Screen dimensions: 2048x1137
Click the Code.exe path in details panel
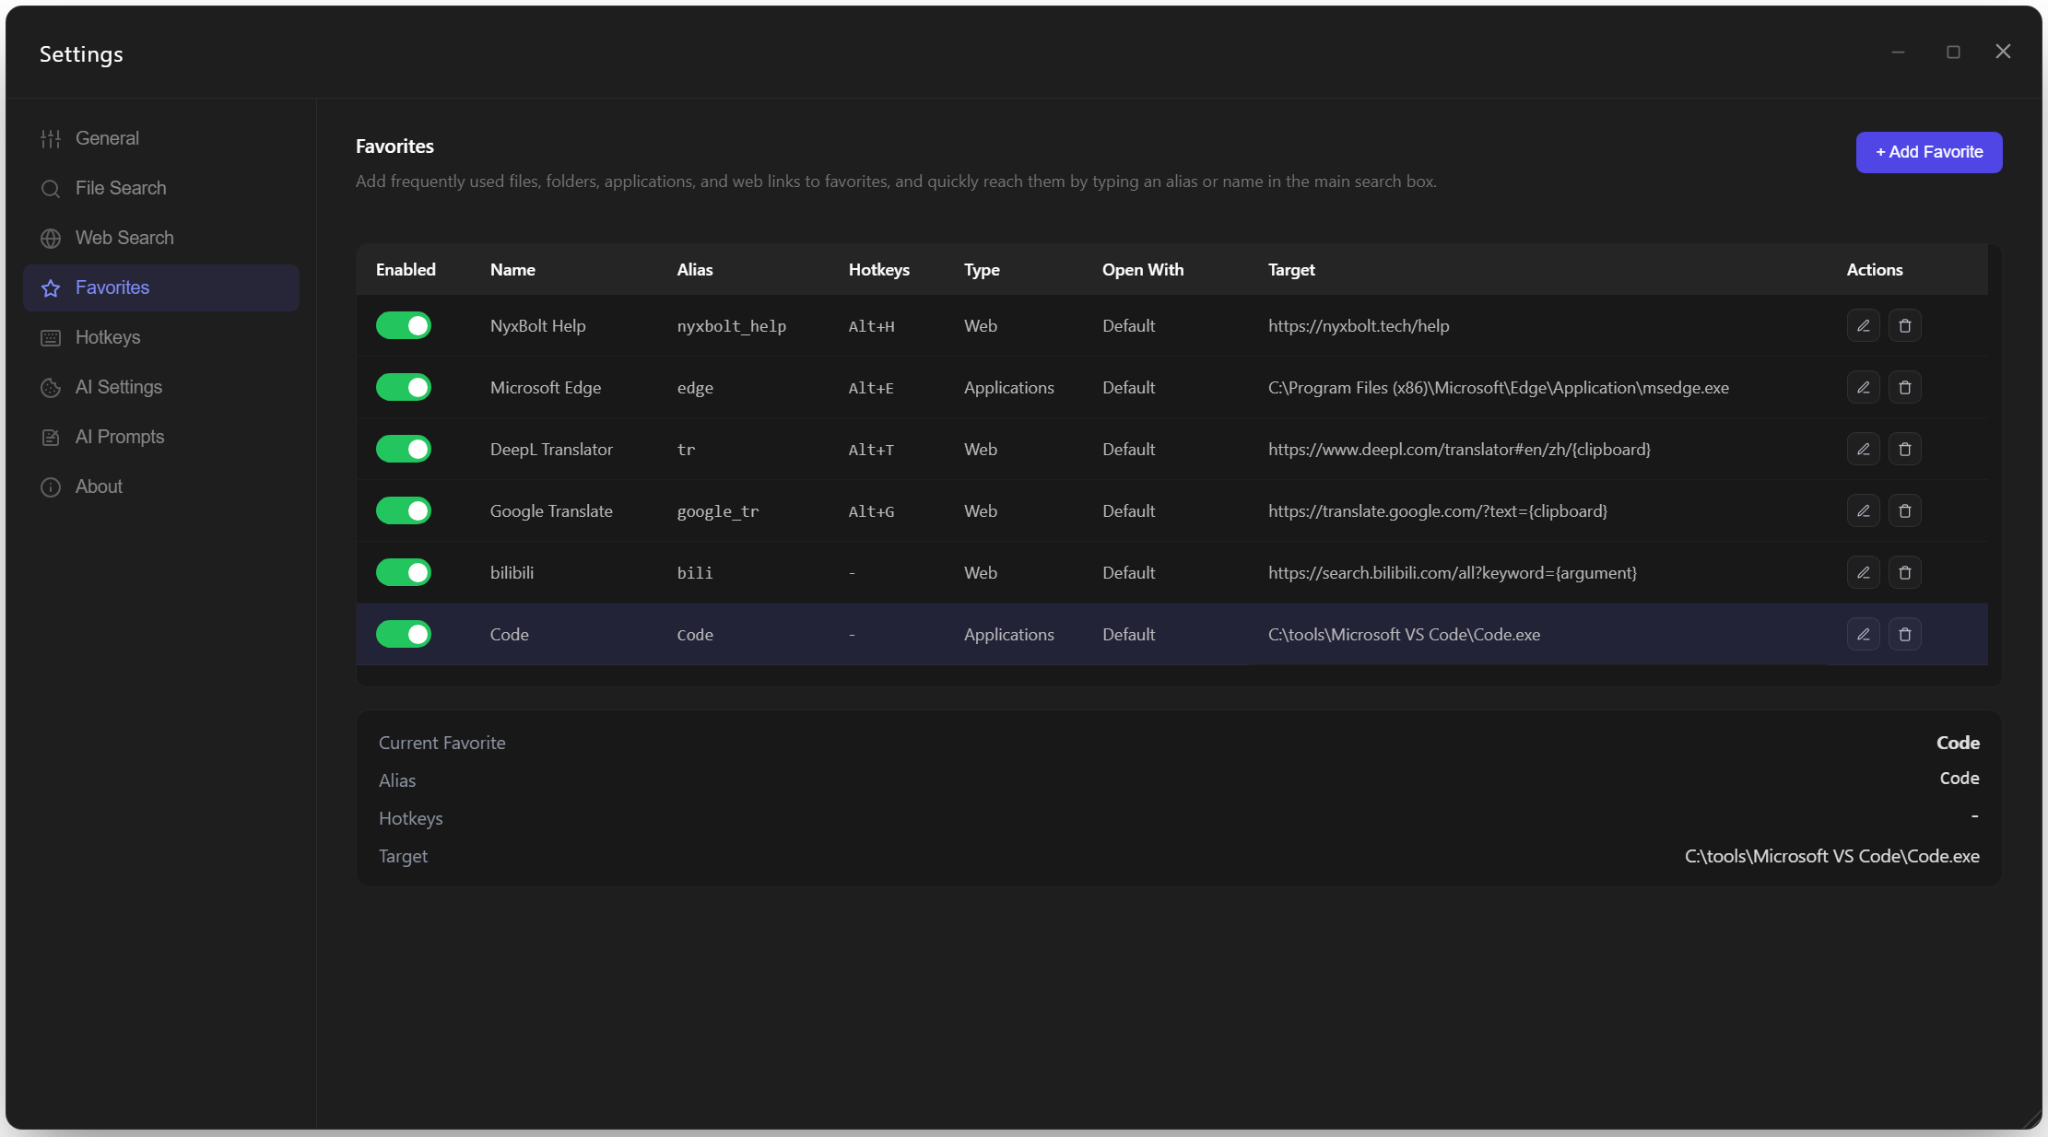[x=1832, y=856]
